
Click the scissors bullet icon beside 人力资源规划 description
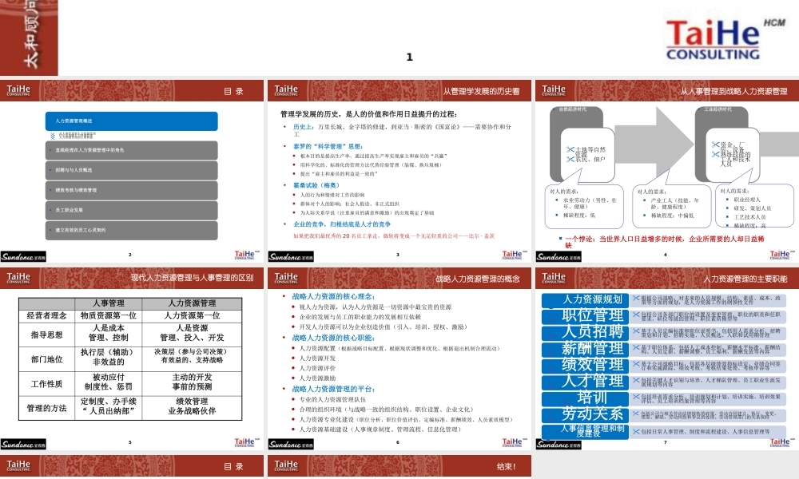(x=634, y=299)
